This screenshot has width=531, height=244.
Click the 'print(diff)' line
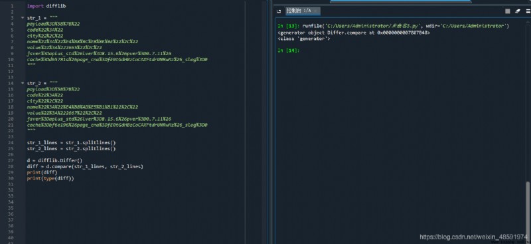[x=42, y=172]
